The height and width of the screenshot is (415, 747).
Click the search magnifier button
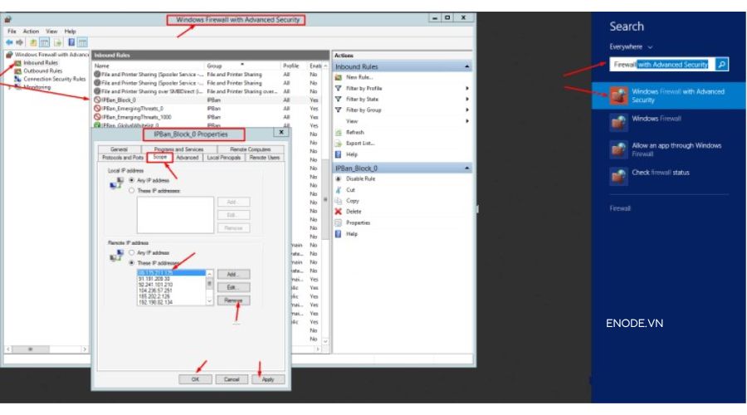(721, 64)
